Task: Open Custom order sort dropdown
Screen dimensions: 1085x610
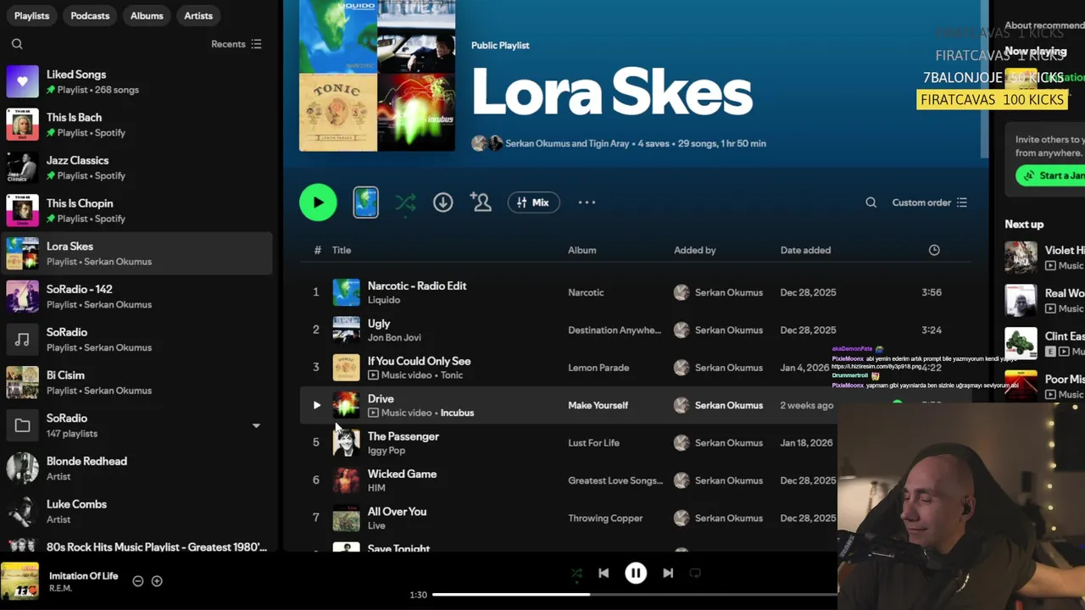Action: point(929,202)
